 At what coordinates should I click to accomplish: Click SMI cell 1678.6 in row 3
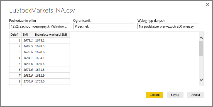[x=28, y=52]
